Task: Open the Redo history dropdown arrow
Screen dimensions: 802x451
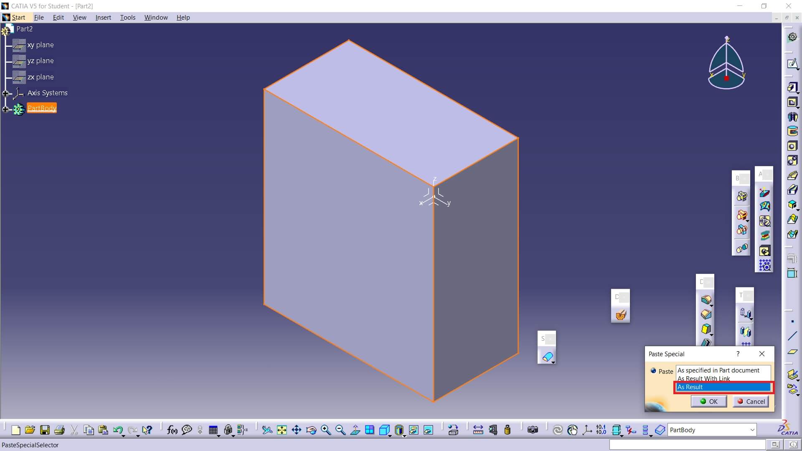Action: [138, 435]
